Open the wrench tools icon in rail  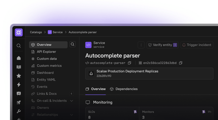19,111
